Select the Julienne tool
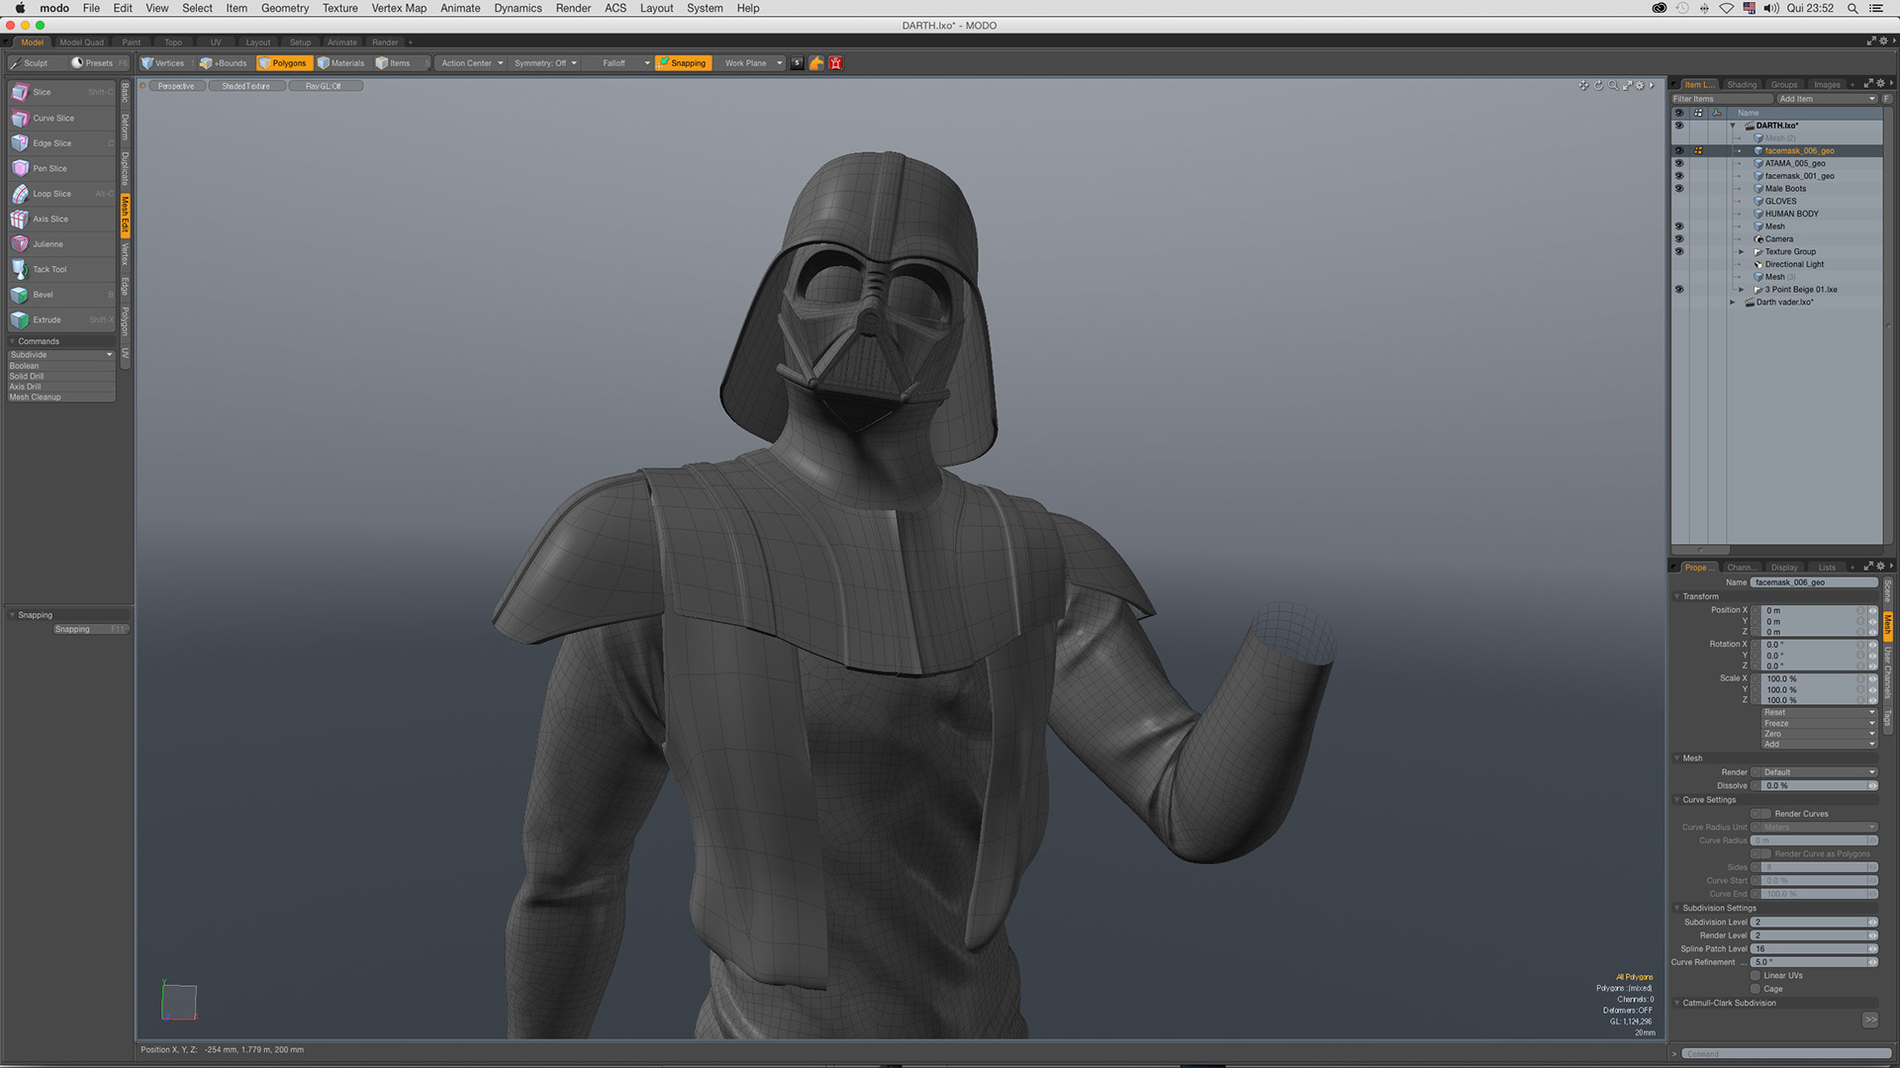Image resolution: width=1900 pixels, height=1068 pixels. pyautogui.click(x=61, y=244)
